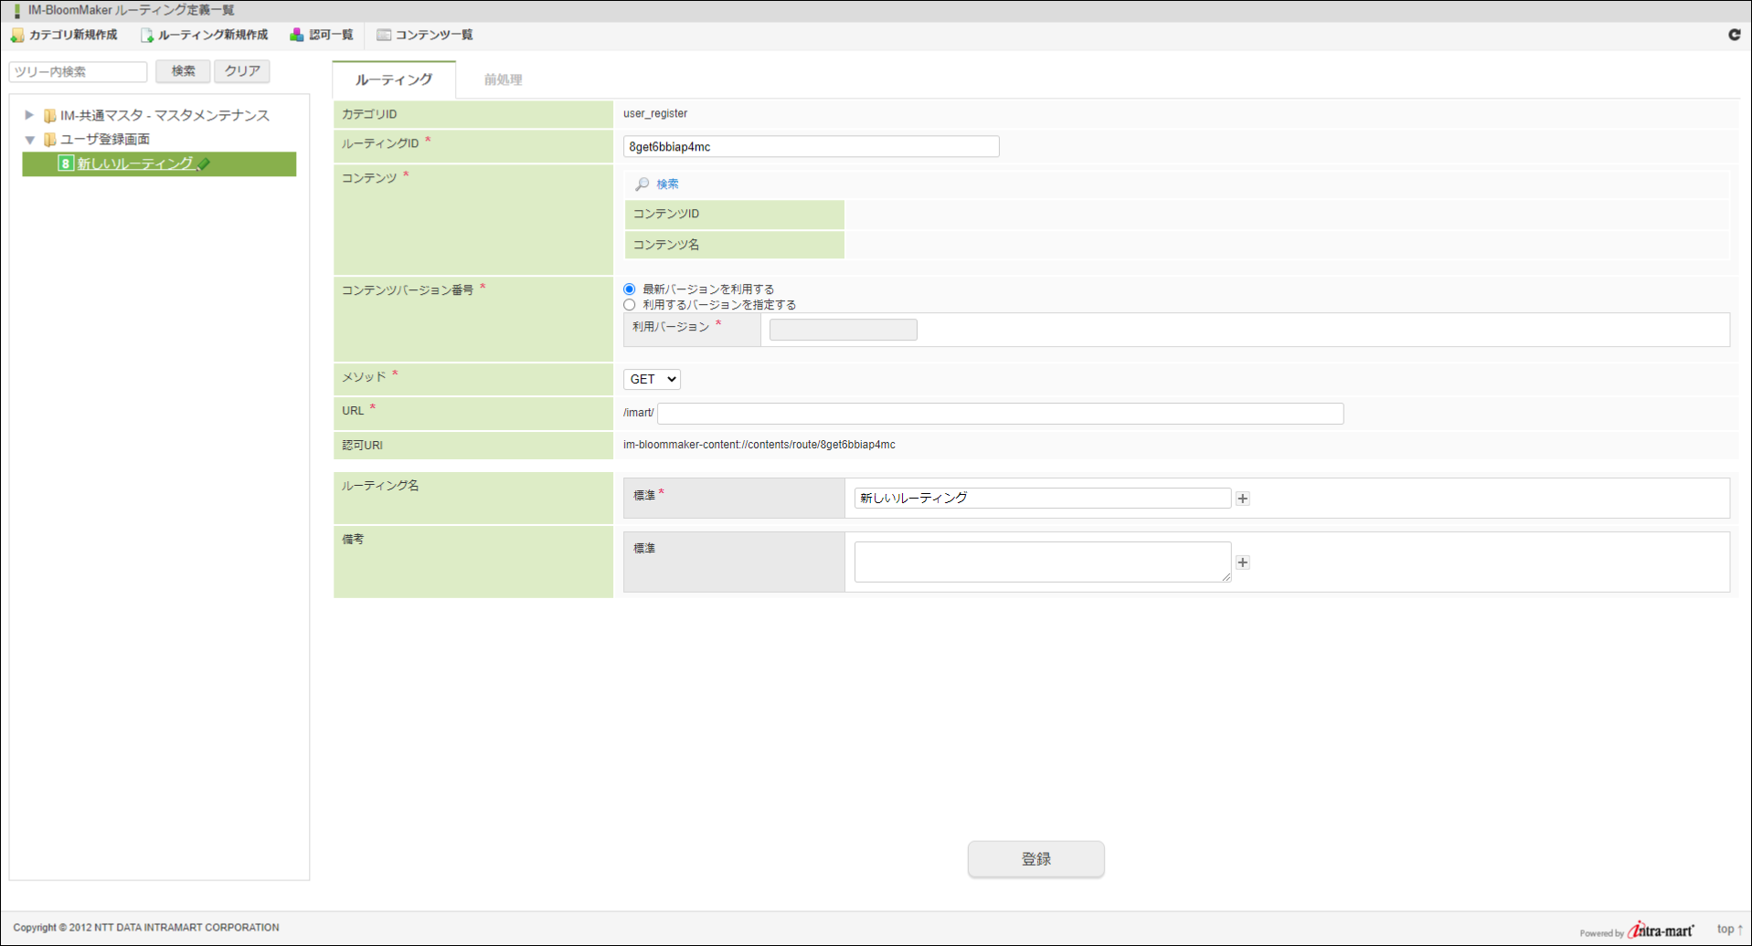Click the new category creation icon
The height and width of the screenshot is (946, 1752).
point(17,36)
